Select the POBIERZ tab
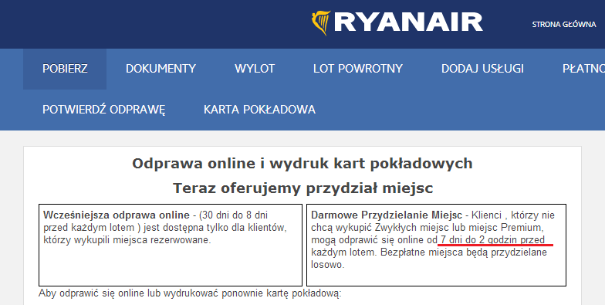Screen dimensions: 605x305 click(65, 69)
